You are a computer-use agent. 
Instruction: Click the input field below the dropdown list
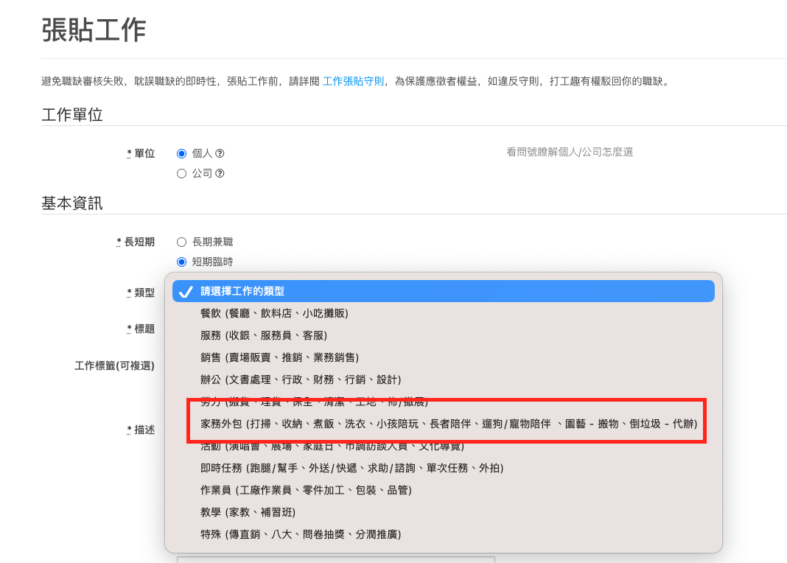335,559
